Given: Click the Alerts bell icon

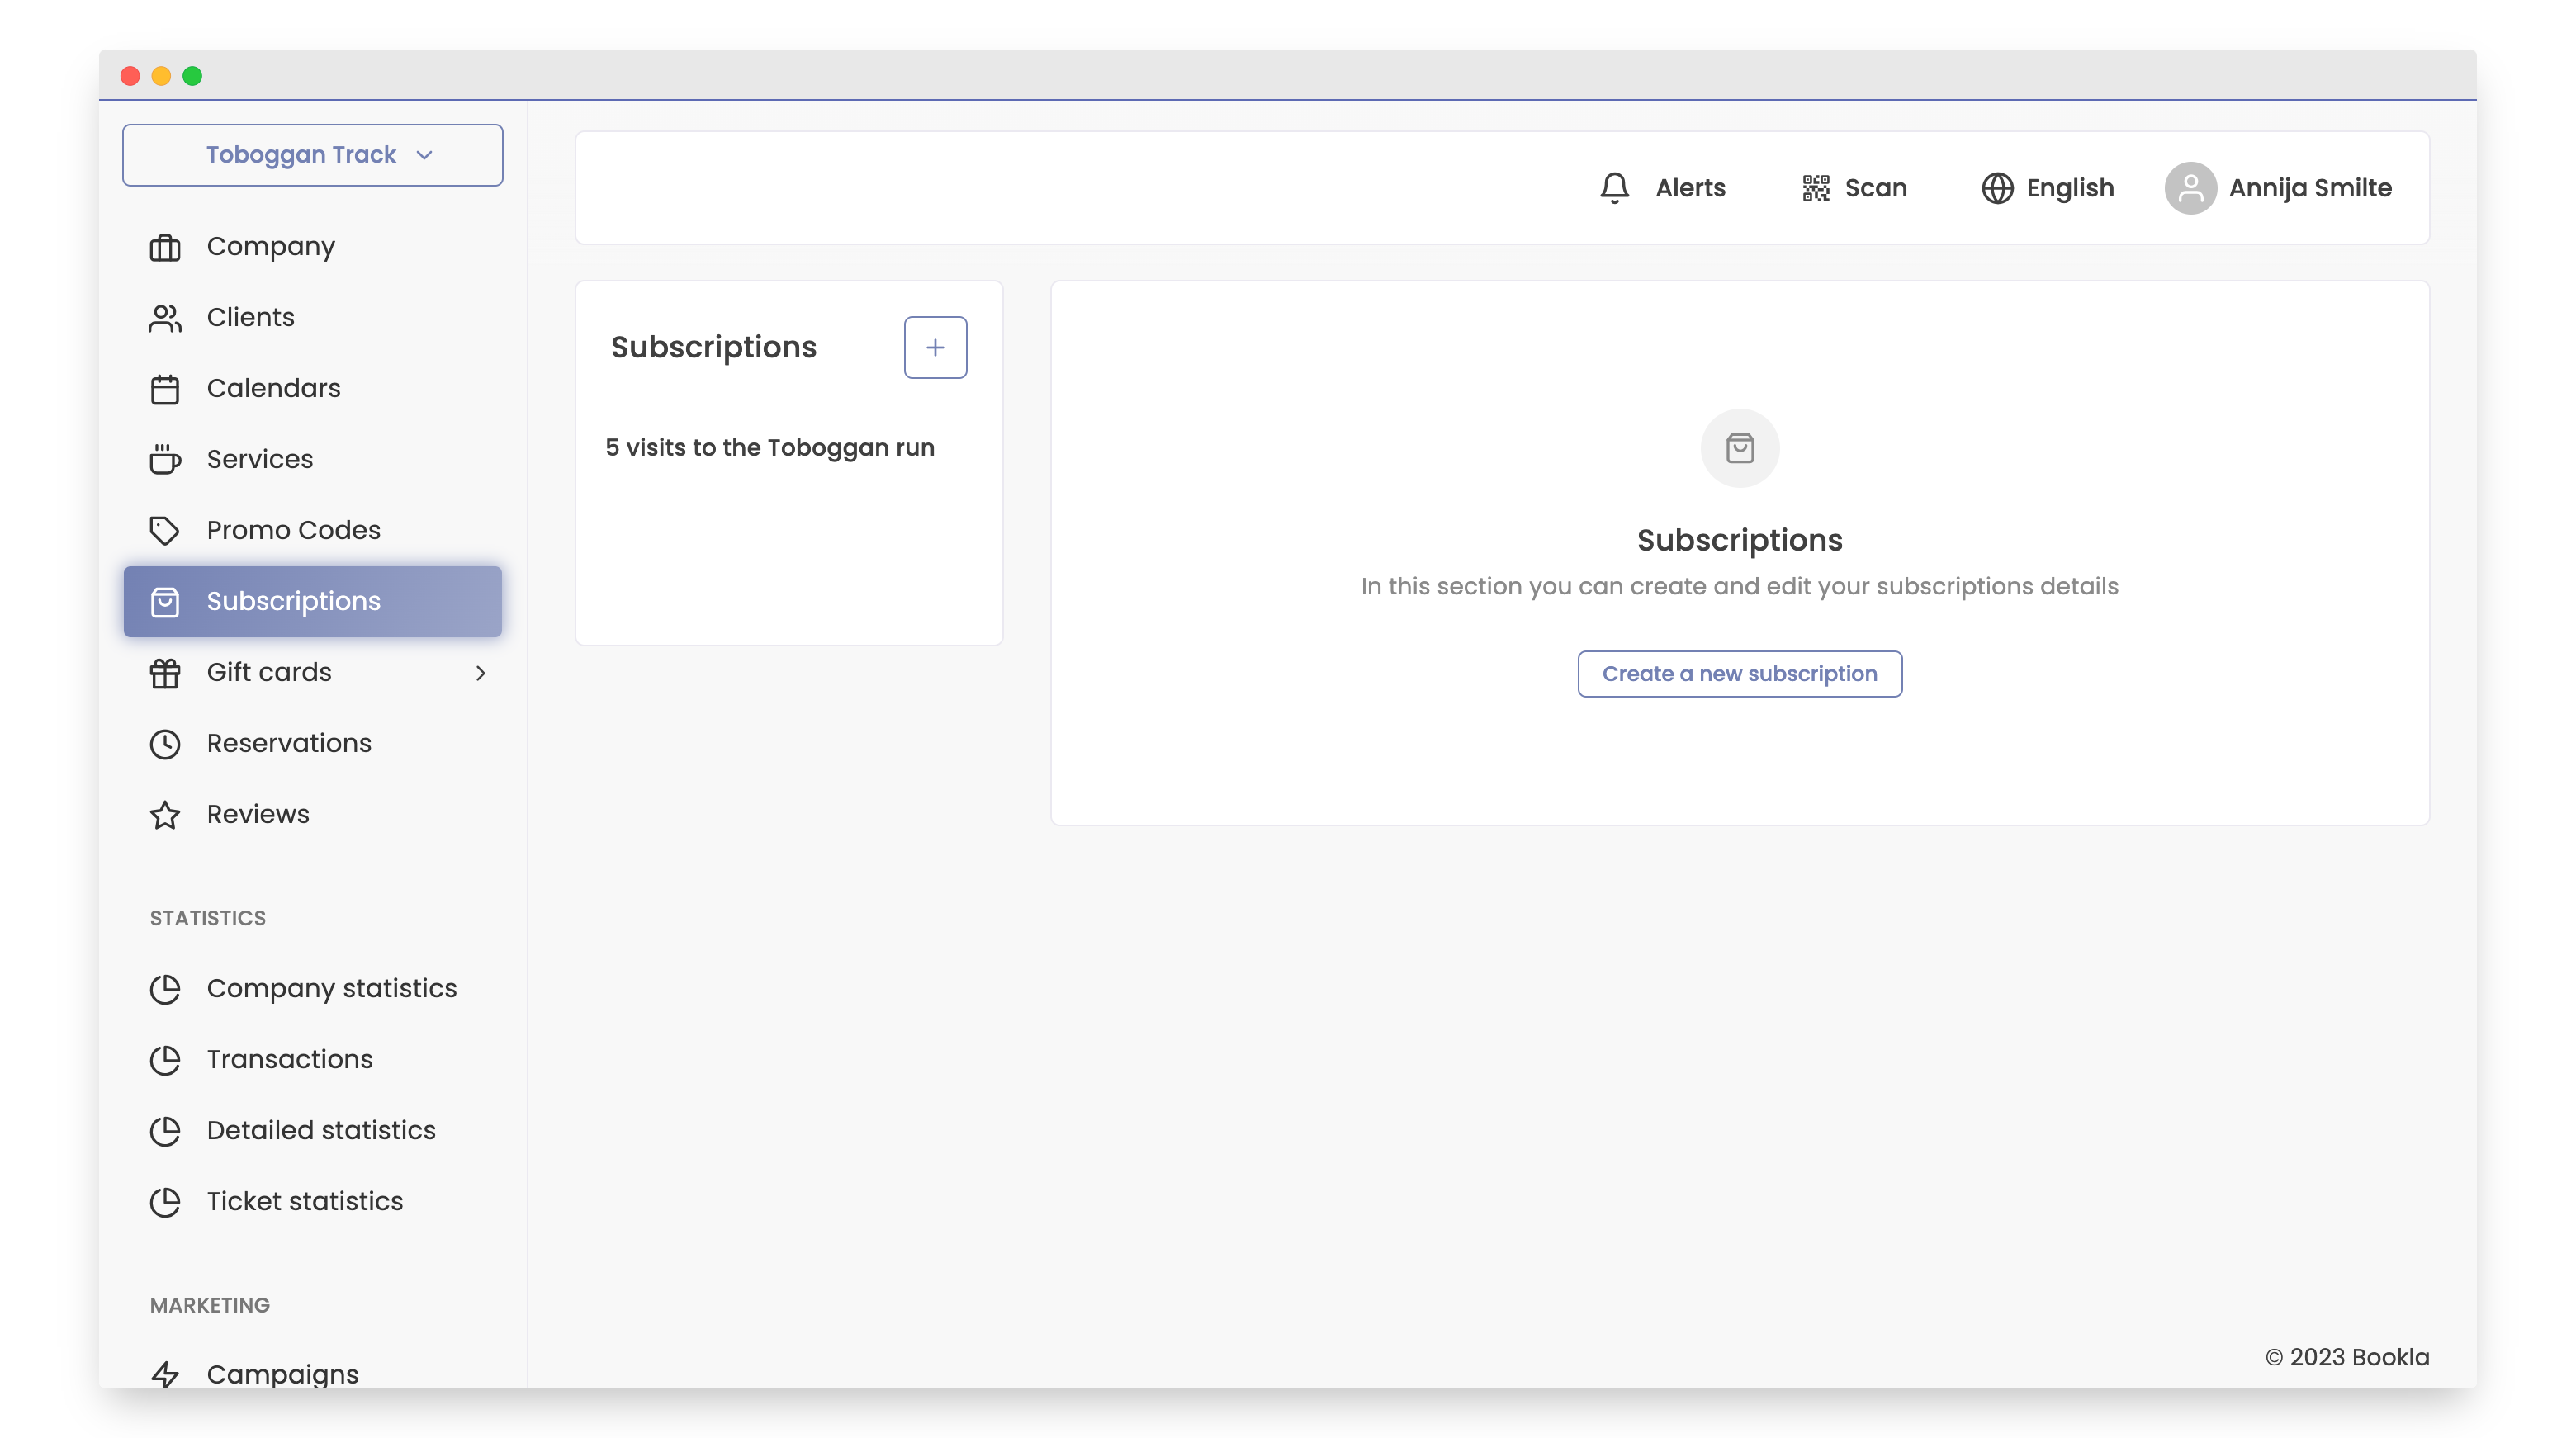Looking at the screenshot, I should point(1614,187).
